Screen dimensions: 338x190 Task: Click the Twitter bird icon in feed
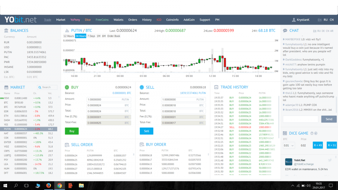(x=330, y=160)
